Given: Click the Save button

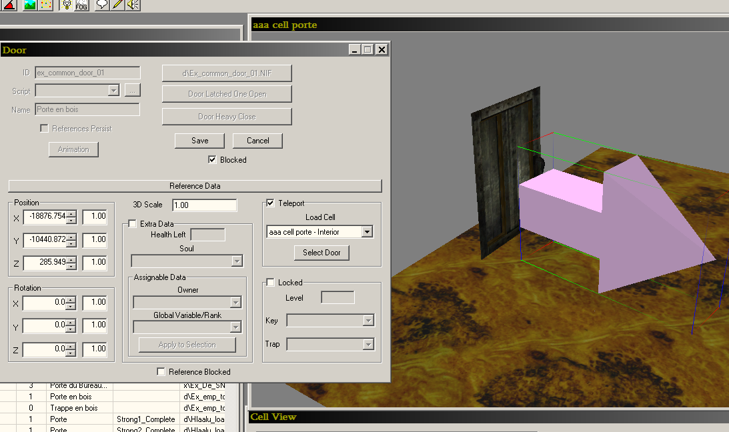Looking at the screenshot, I should [x=199, y=141].
